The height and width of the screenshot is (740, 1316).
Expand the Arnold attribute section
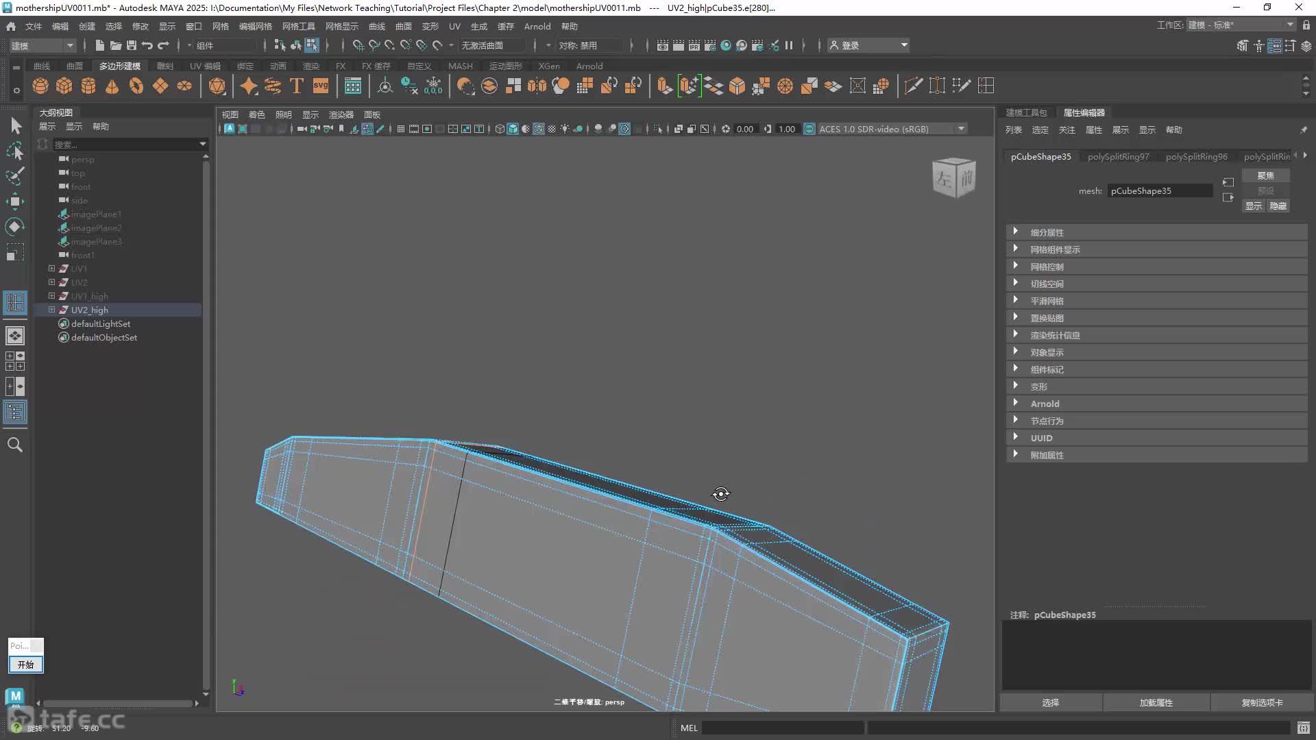pos(1156,404)
